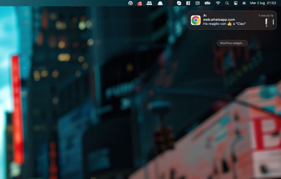
Task: Click the image thumbnail in the WhatsApp notification
Action: 269,23
